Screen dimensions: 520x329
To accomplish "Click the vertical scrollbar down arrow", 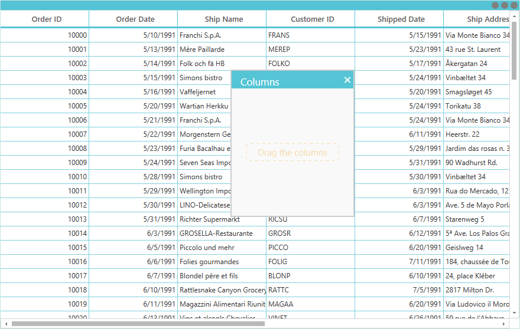I will pos(514,313).
